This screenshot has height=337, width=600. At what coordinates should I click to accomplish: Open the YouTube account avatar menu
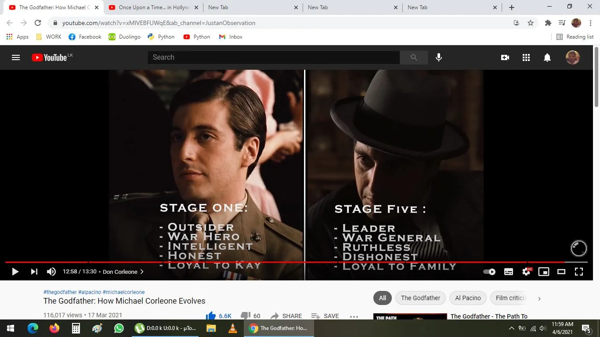(x=573, y=57)
